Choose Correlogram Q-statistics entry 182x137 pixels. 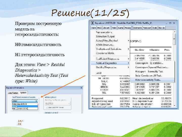pos(152,63)
